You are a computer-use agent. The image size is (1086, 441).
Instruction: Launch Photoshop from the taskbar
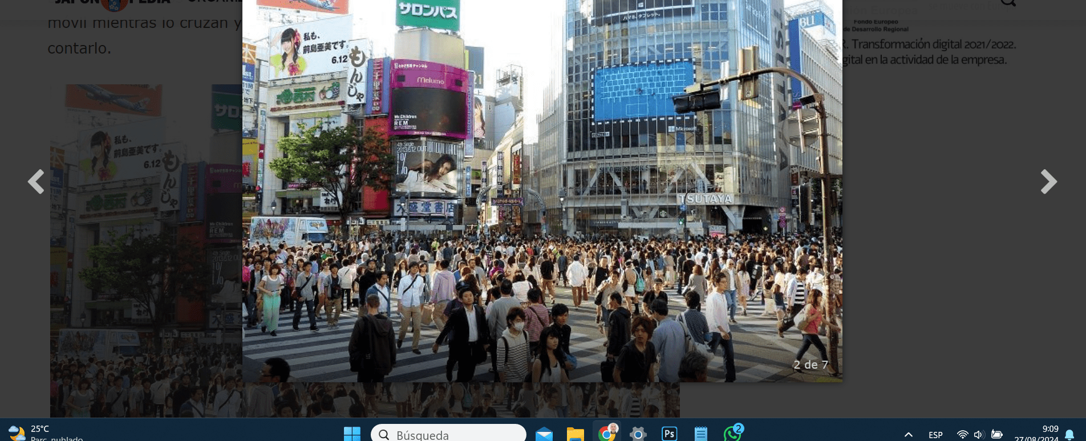(670, 434)
